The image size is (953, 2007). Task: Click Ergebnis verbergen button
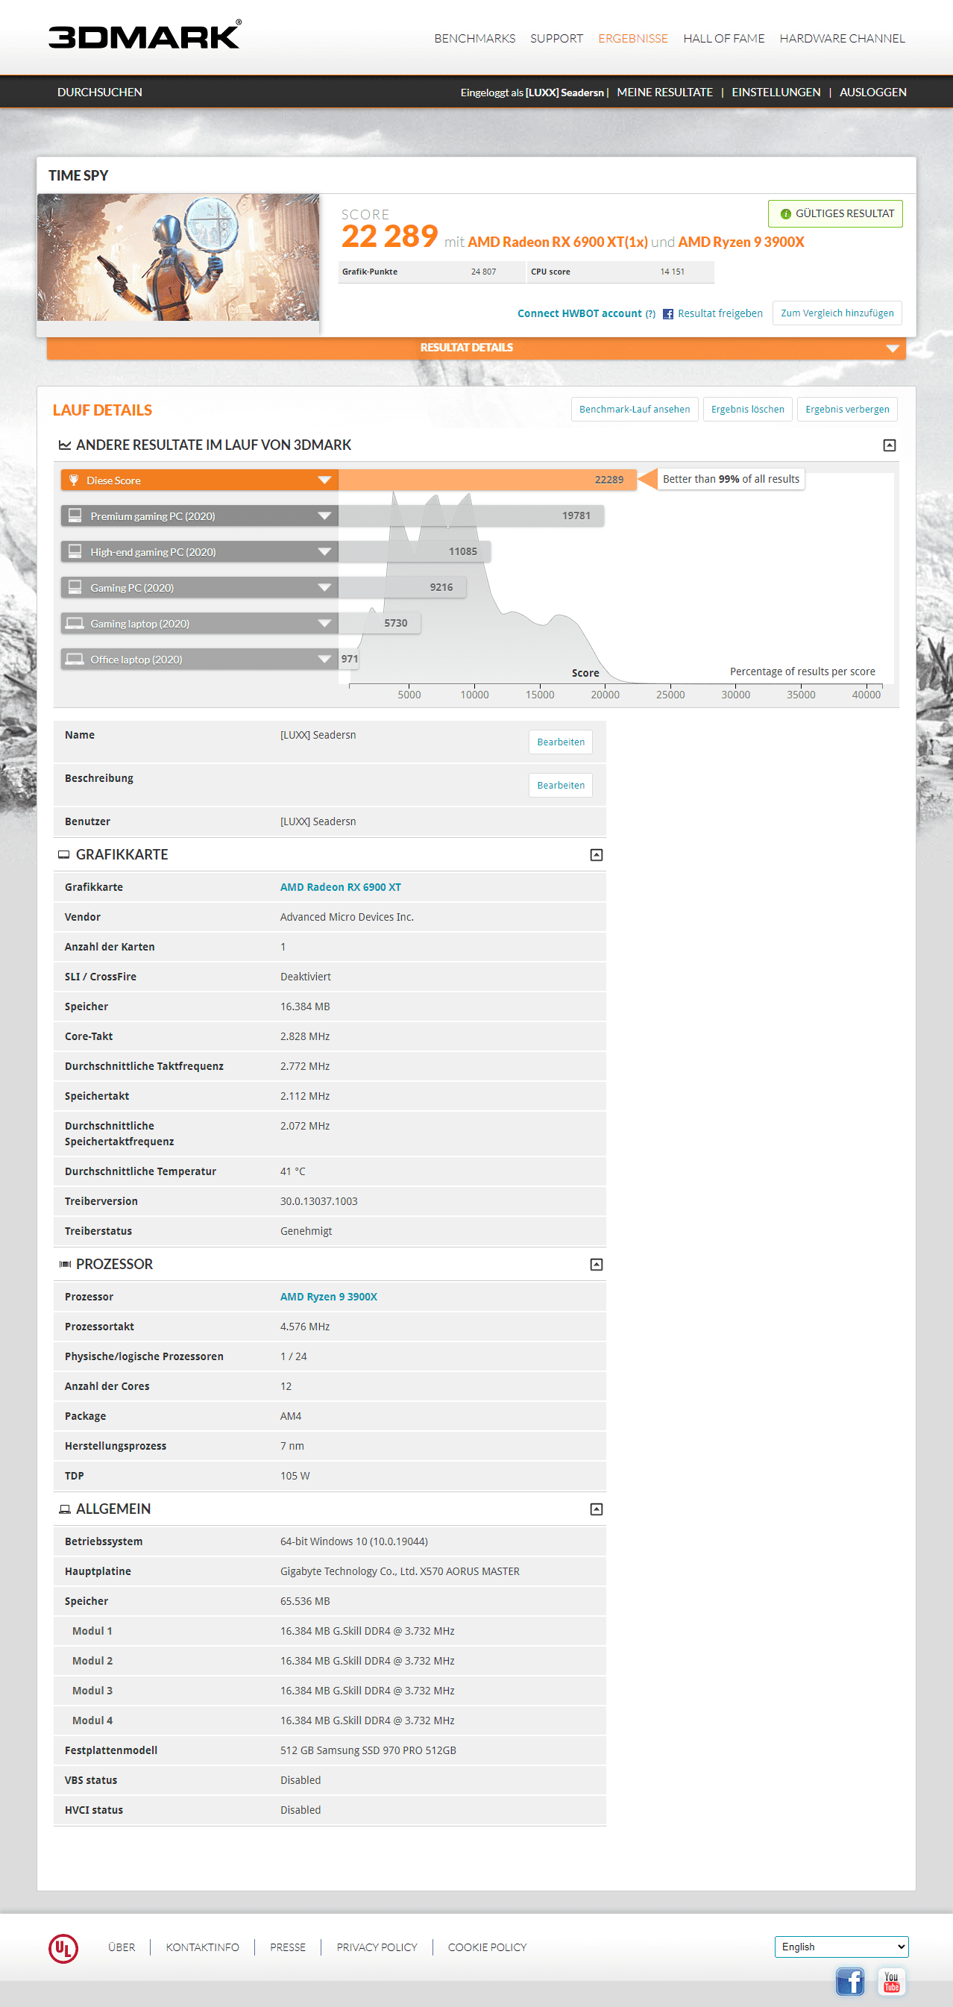(x=846, y=409)
